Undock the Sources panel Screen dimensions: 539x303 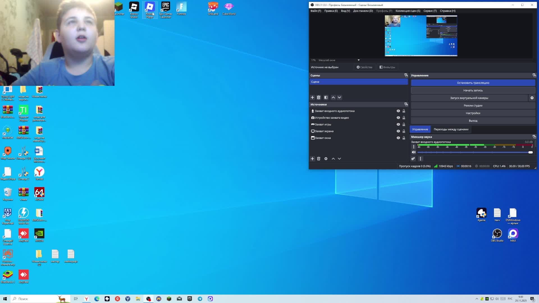coord(406,104)
